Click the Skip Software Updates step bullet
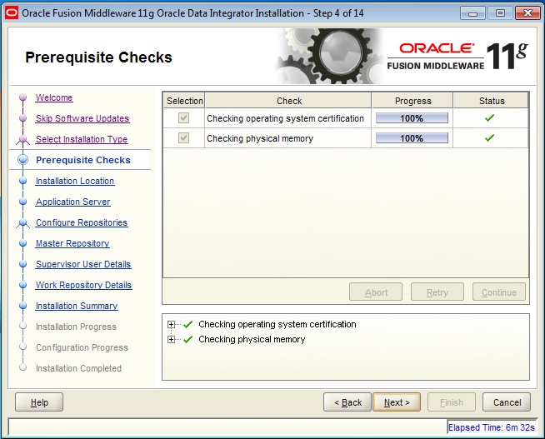Image resolution: width=545 pixels, height=439 pixels. point(23,118)
